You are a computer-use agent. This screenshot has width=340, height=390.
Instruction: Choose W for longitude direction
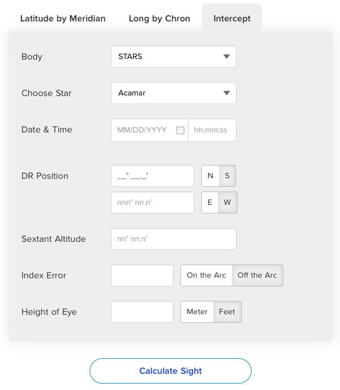228,202
